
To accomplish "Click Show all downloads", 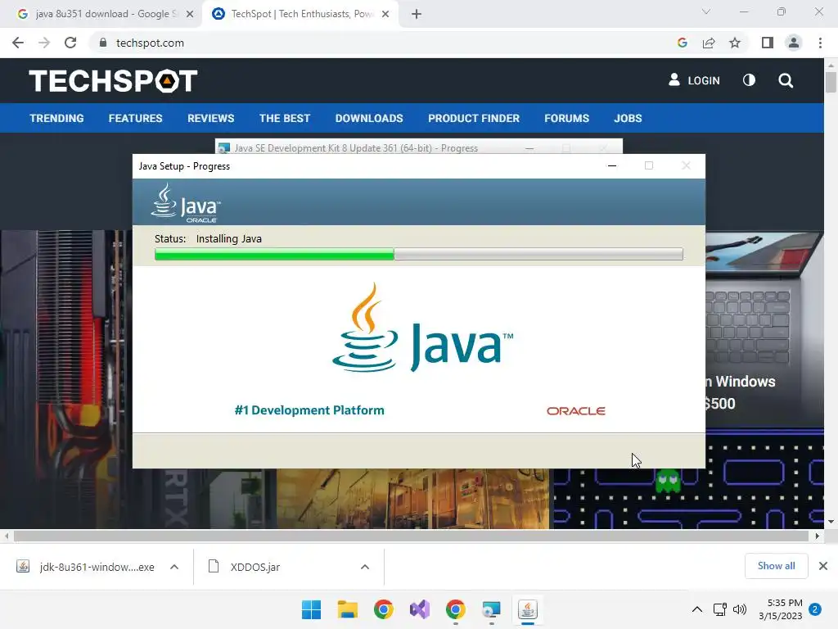I will point(776,566).
